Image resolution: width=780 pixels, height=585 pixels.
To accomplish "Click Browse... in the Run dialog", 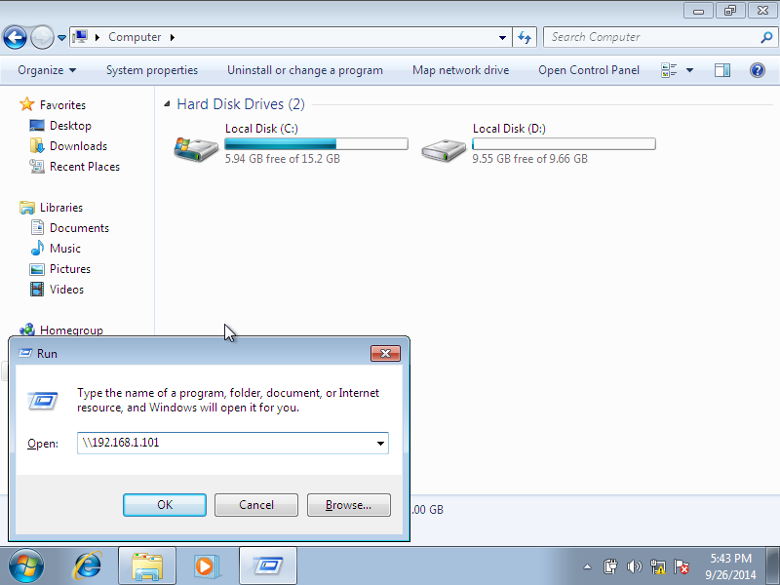I will (348, 505).
